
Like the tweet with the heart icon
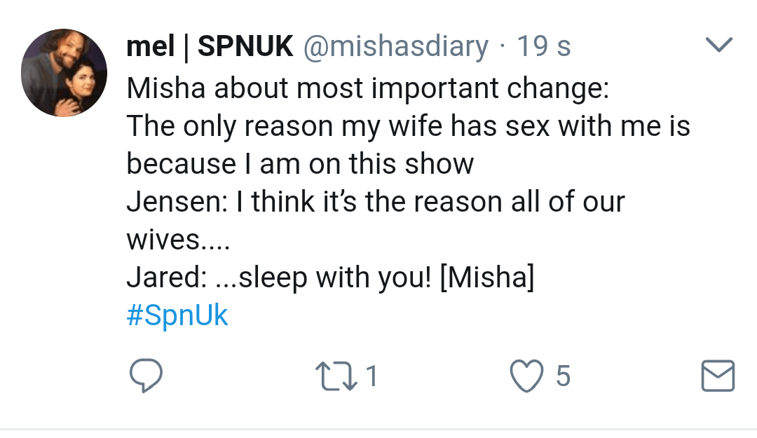(x=527, y=376)
